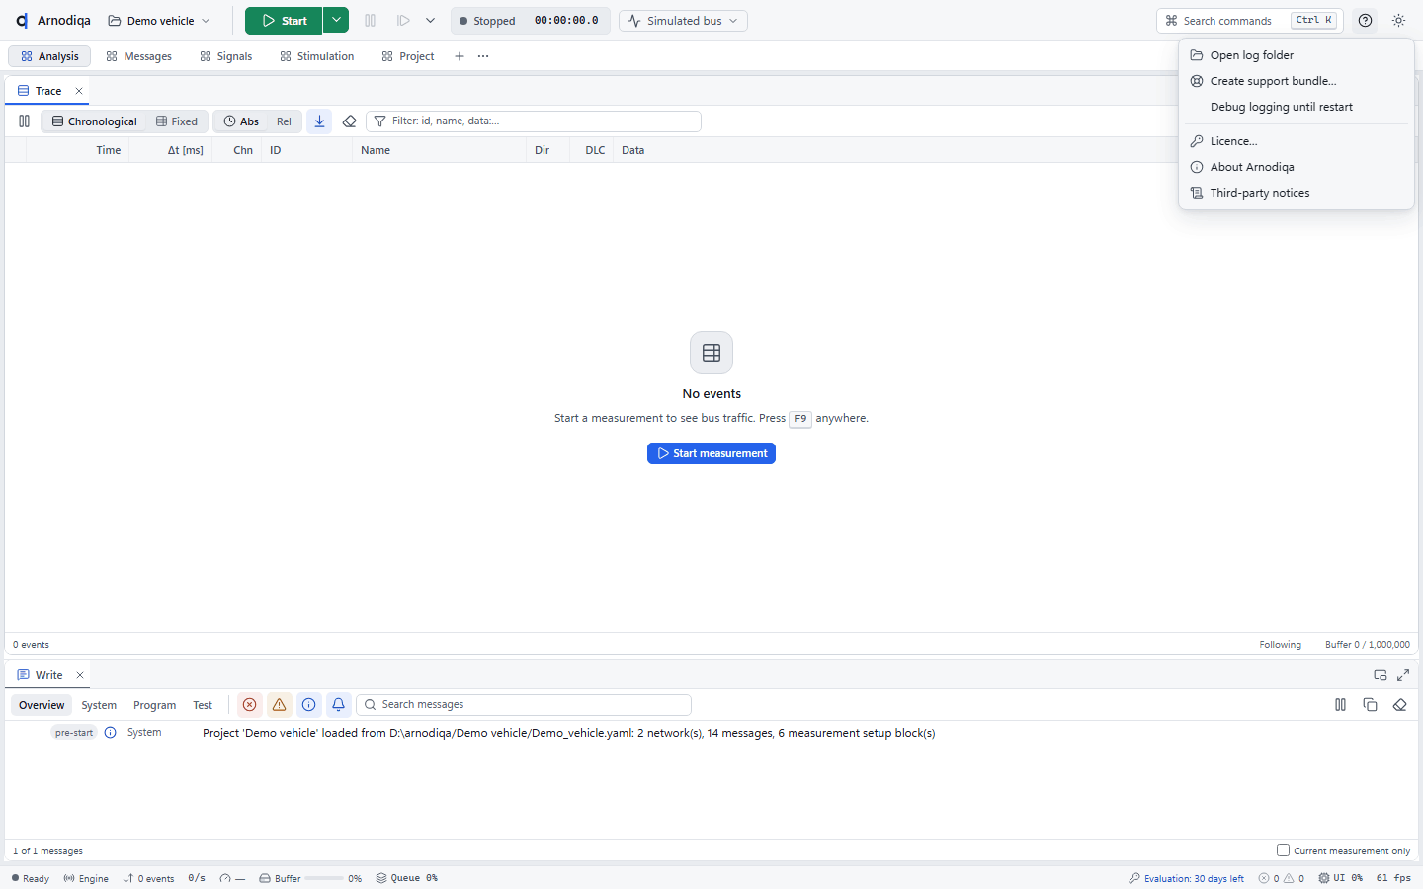The image size is (1423, 889).
Task: Click the Search messages field
Action: (x=524, y=704)
